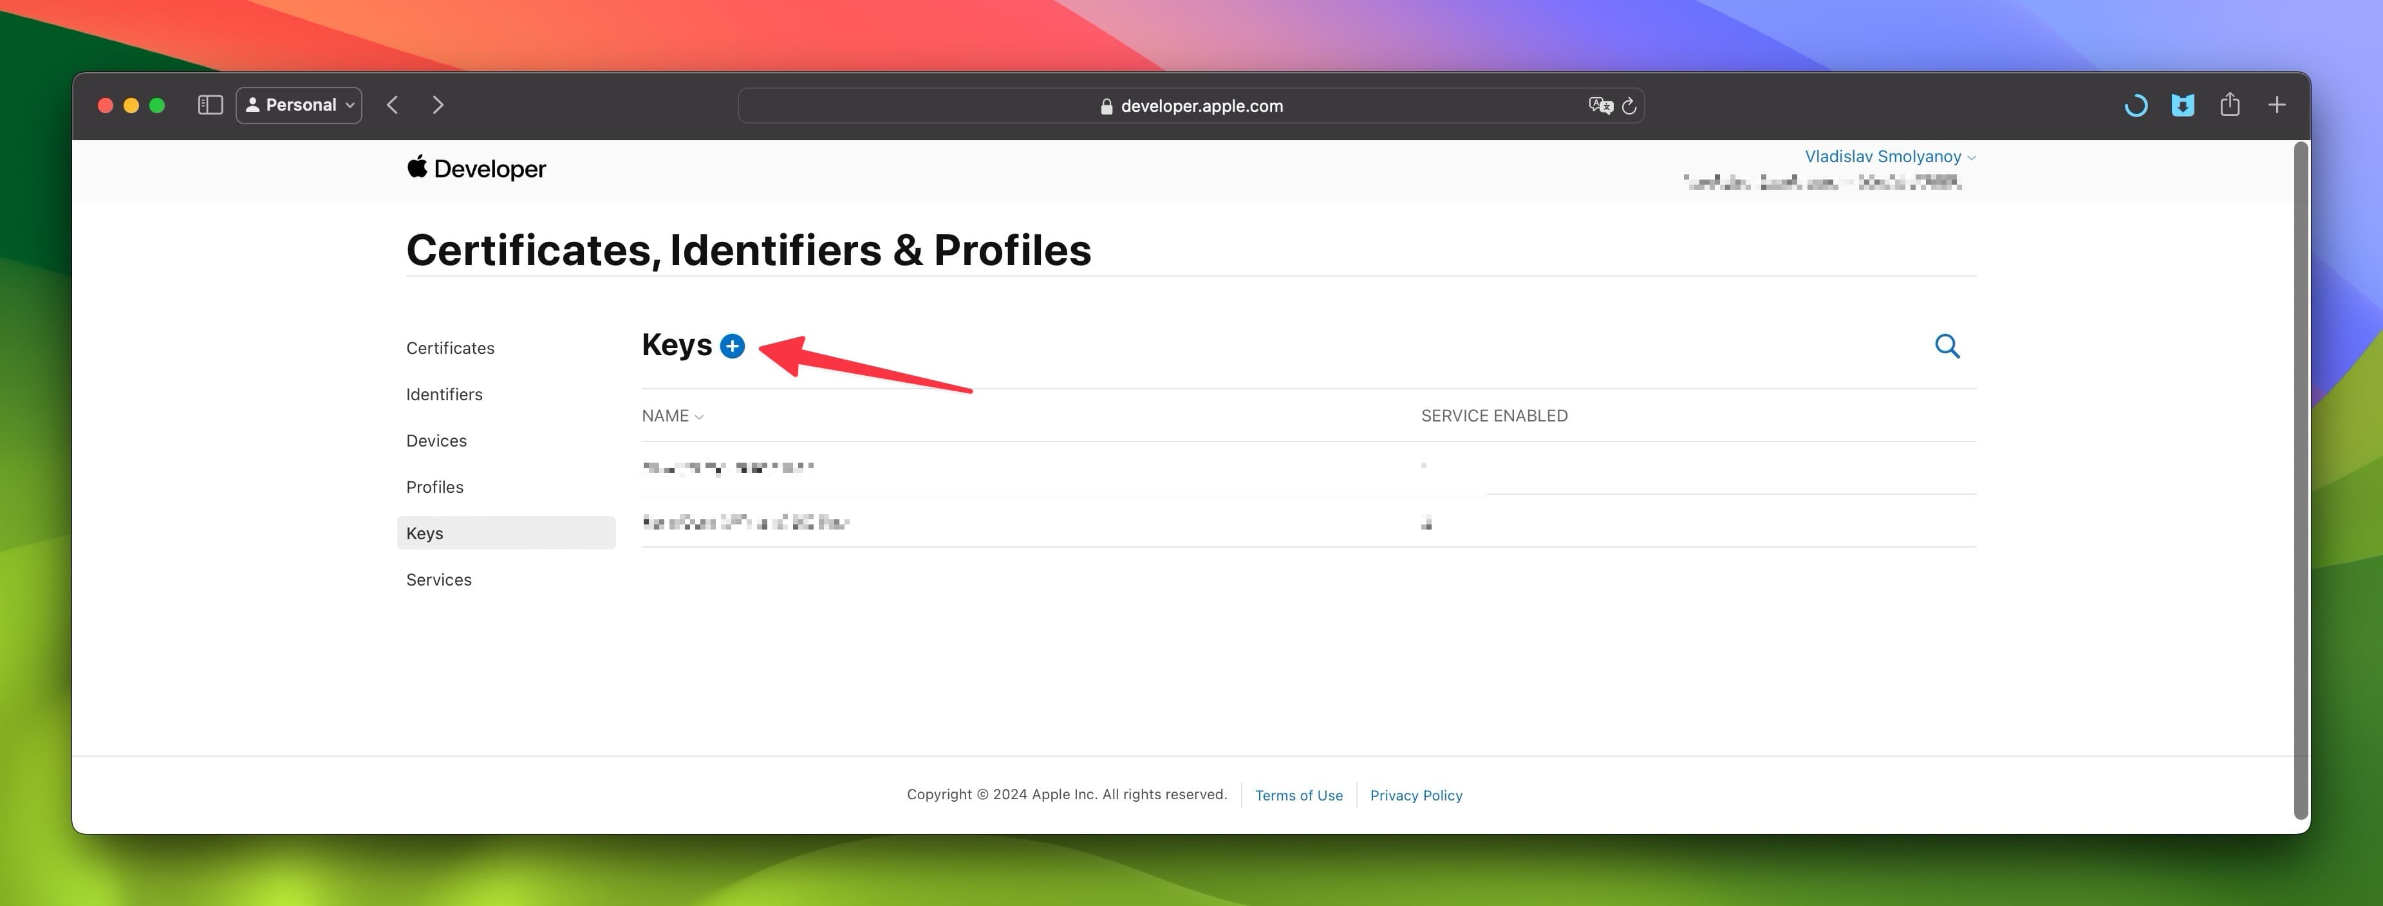The width and height of the screenshot is (2383, 906).
Task: Open the Personal profile dropdown
Action: (x=299, y=106)
